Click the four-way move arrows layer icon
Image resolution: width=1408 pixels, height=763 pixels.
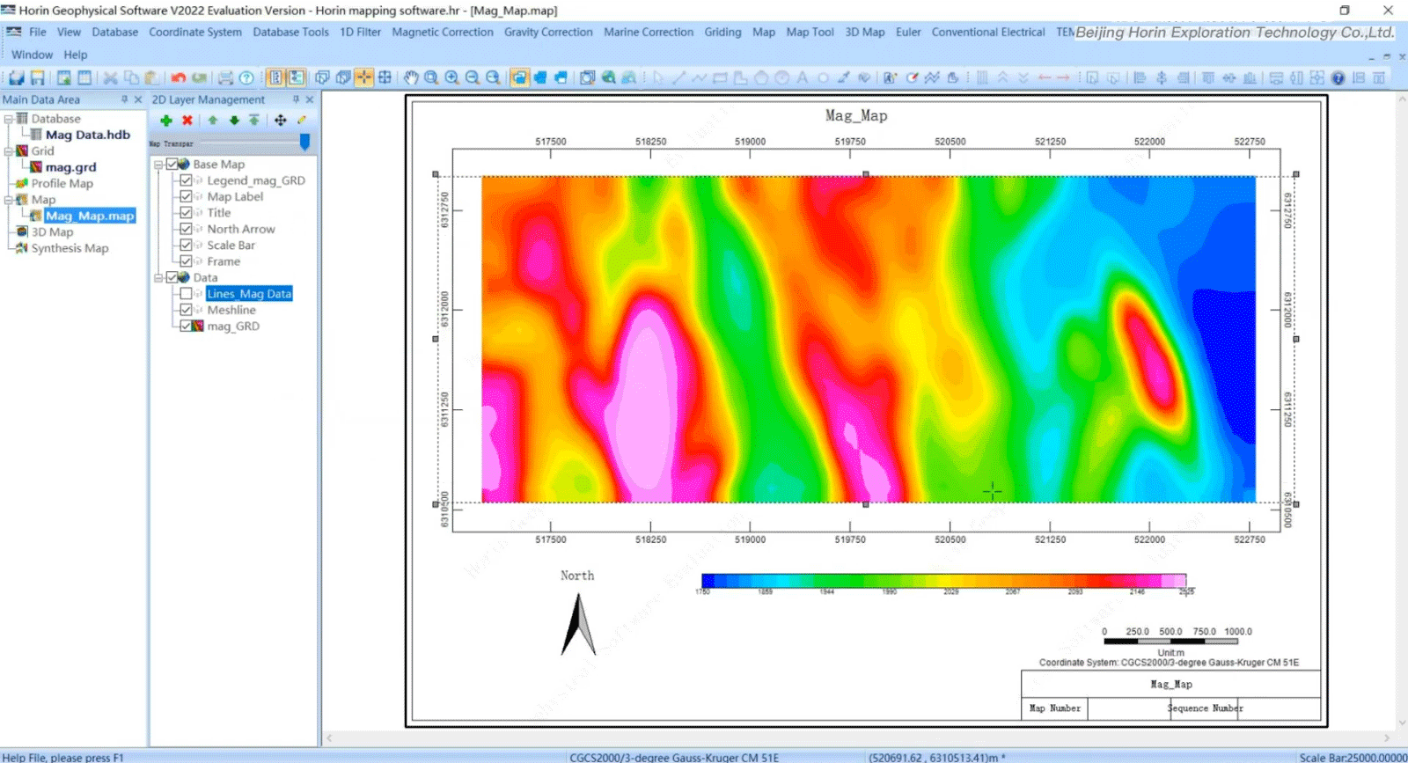(x=280, y=121)
